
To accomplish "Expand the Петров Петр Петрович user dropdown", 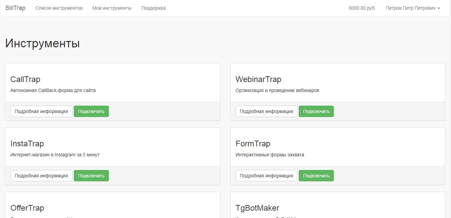I will pos(413,8).
